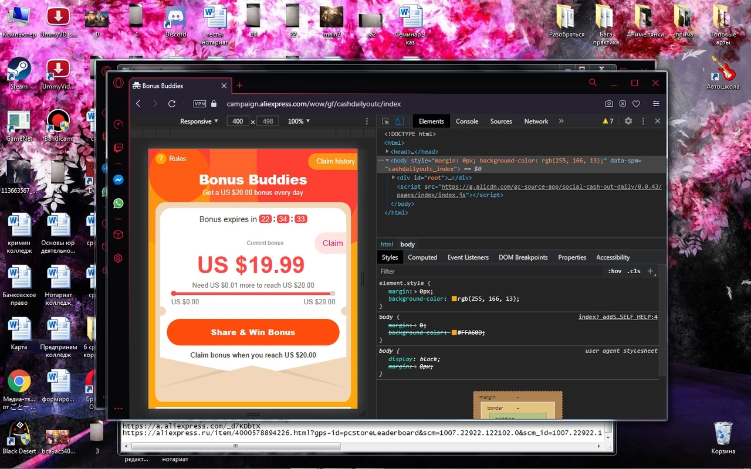The width and height of the screenshot is (751, 469).
Task: Click the search tabs magnifier icon
Action: tap(593, 83)
